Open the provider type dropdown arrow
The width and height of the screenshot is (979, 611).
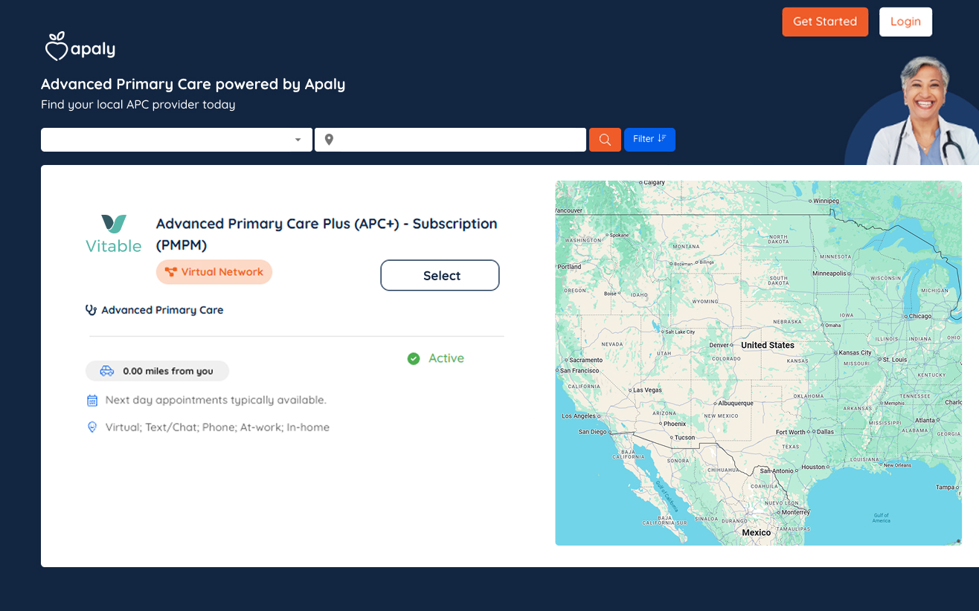[298, 140]
